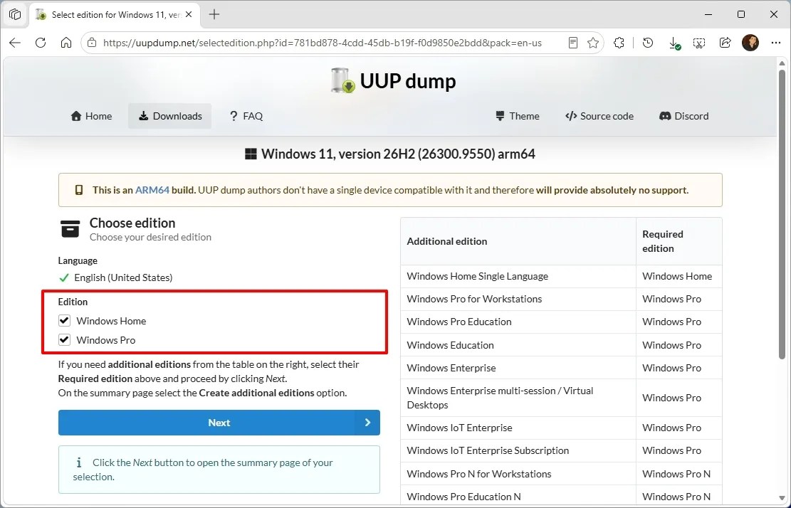The width and height of the screenshot is (791, 508).
Task: Click the page vertical scrollbar thumb
Action: pyautogui.click(x=782, y=214)
